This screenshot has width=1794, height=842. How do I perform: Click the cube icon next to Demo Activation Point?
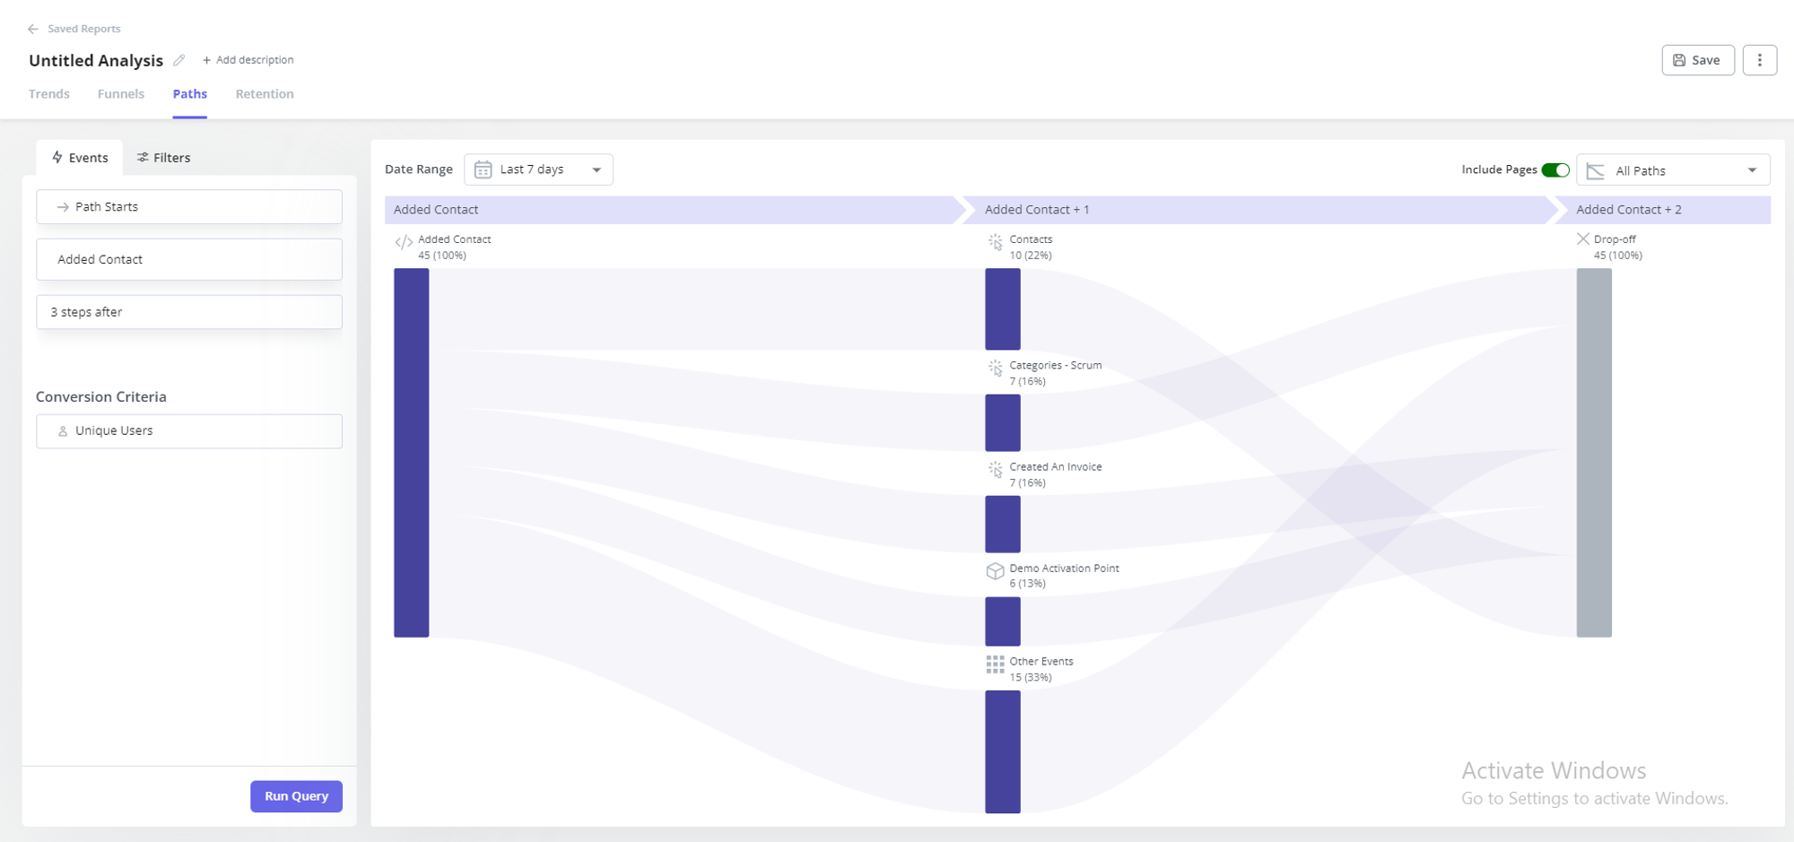996,570
